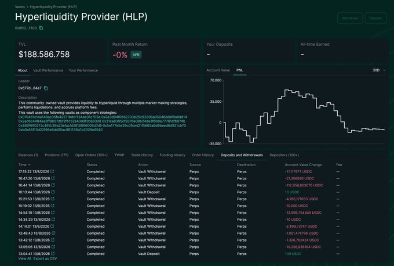This screenshot has height=266, width=394.
Task: Open explorer link for 14:54:10 transaction
Action: tap(53, 213)
